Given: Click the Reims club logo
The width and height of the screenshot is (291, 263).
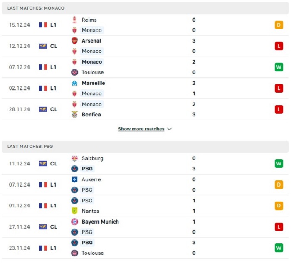Looking at the screenshot, I should tap(74, 20).
